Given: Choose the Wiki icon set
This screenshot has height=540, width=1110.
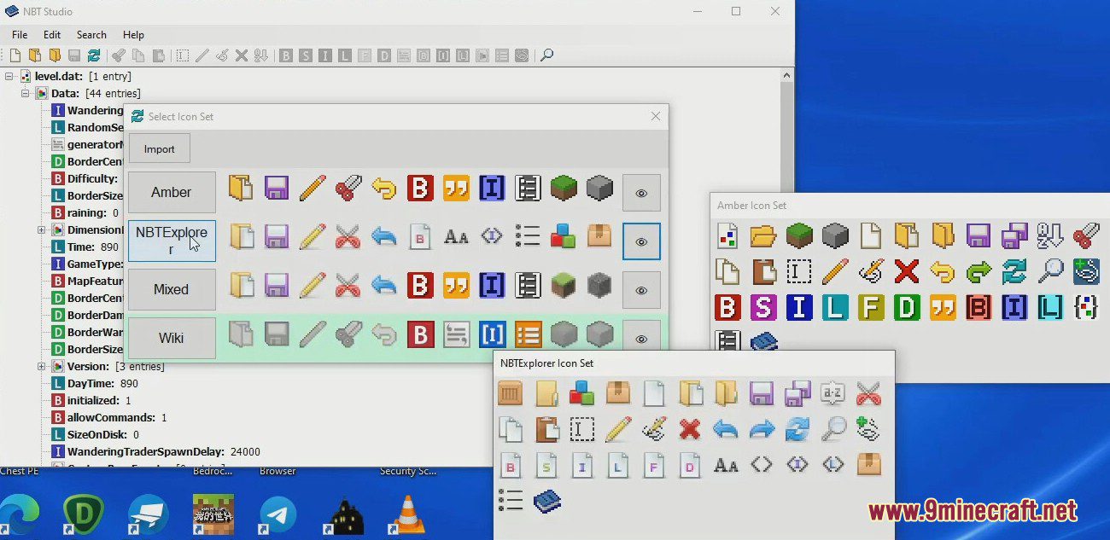Looking at the screenshot, I should 172,338.
